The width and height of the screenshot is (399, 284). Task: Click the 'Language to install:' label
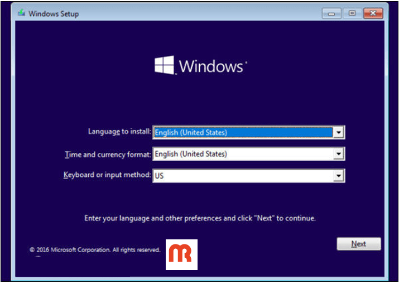[119, 131]
